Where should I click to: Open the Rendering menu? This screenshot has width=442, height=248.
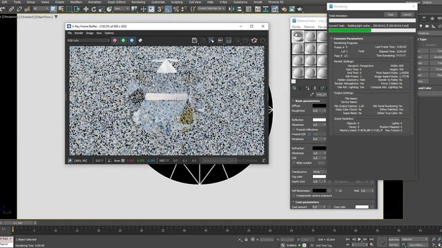[x=138, y=2]
